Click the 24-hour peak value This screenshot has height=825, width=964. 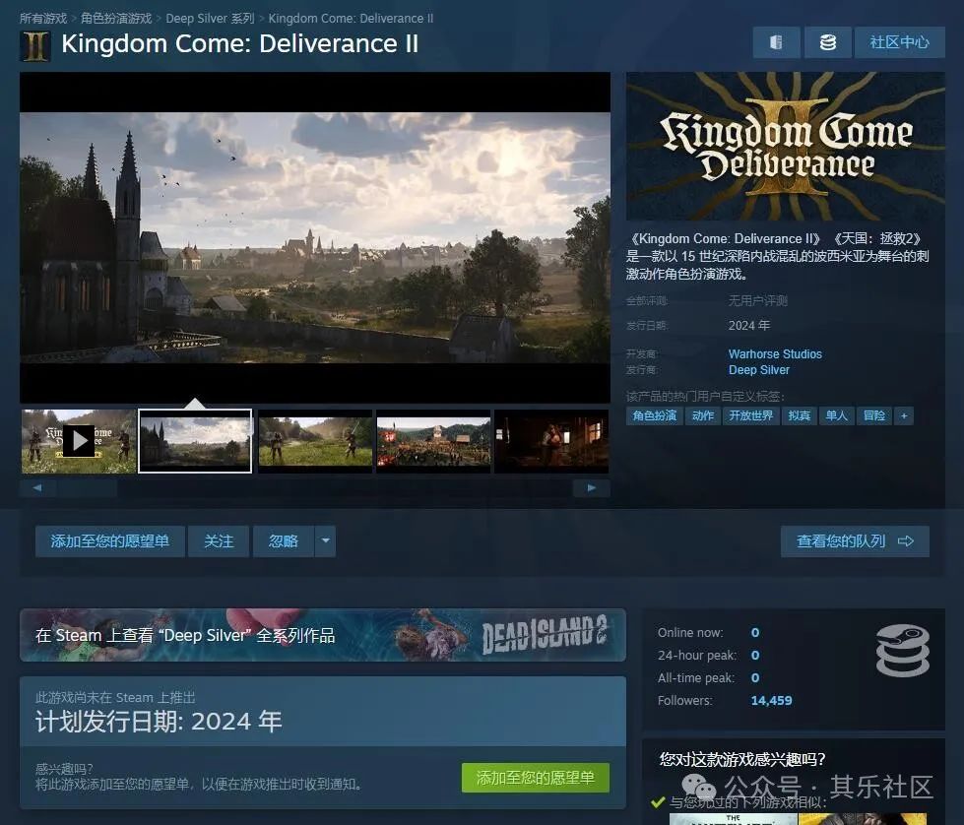[x=755, y=656]
